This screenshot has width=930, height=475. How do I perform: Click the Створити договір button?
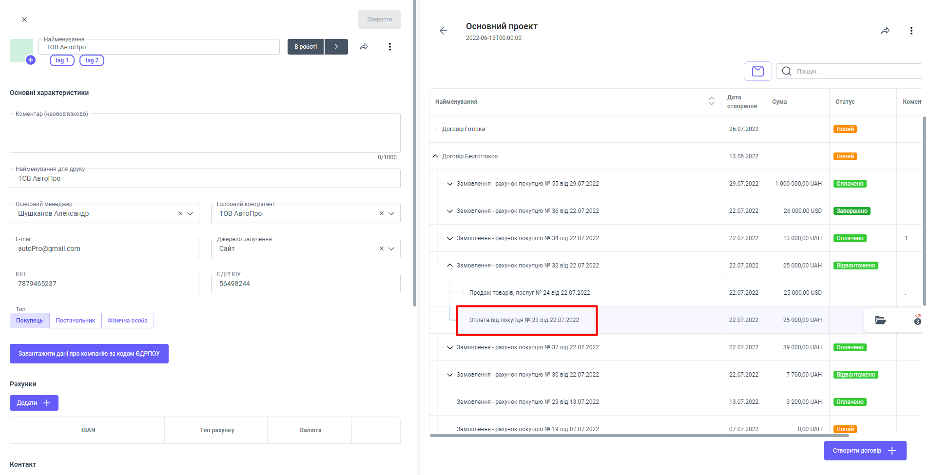click(x=865, y=451)
